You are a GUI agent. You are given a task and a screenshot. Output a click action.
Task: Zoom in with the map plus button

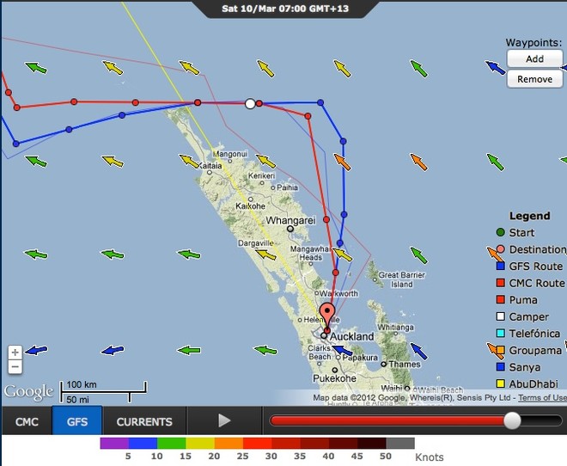[15, 352]
